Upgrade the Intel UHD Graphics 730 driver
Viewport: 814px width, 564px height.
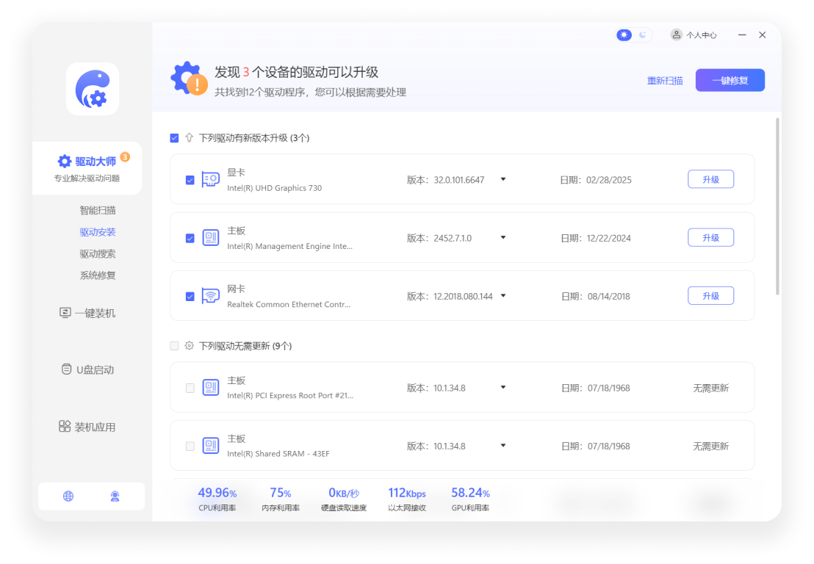[x=710, y=179]
